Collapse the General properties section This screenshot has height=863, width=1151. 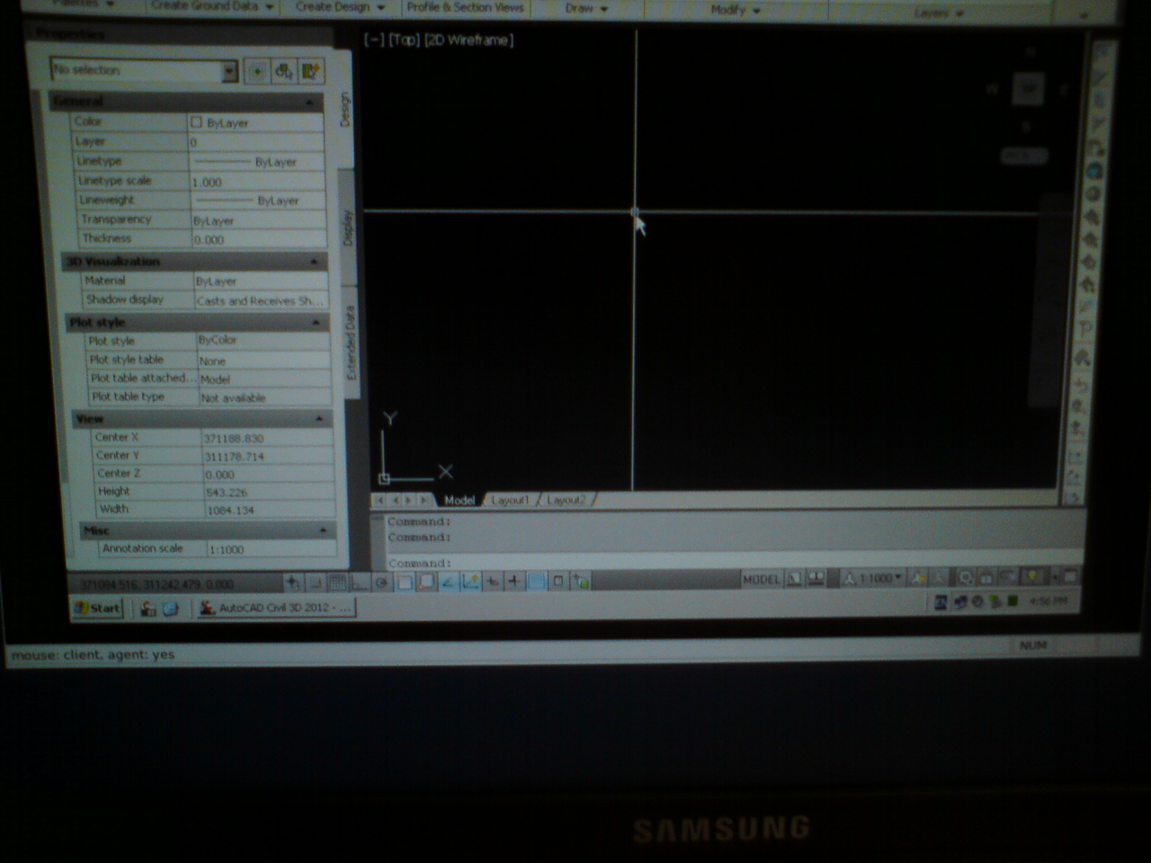[x=309, y=102]
